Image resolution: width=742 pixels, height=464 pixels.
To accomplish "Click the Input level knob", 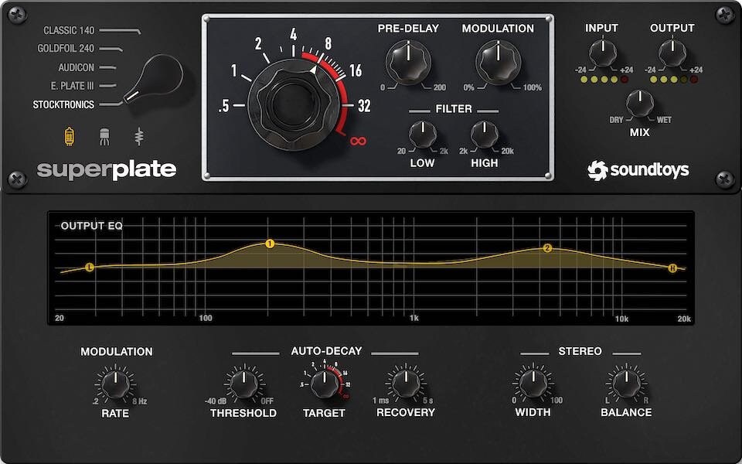I will (602, 53).
